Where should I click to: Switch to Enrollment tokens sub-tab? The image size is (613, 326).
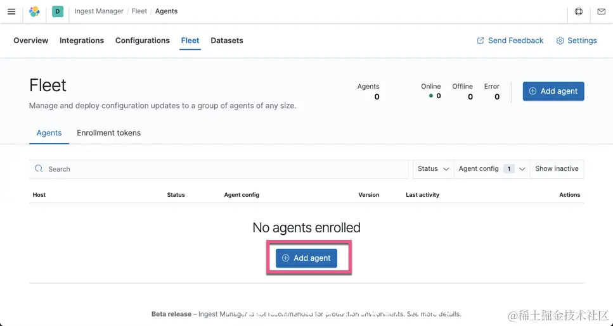[x=108, y=133]
